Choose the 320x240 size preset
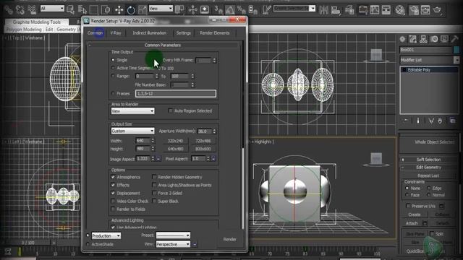Image resolution: width=463 pixels, height=260 pixels. coord(175,141)
